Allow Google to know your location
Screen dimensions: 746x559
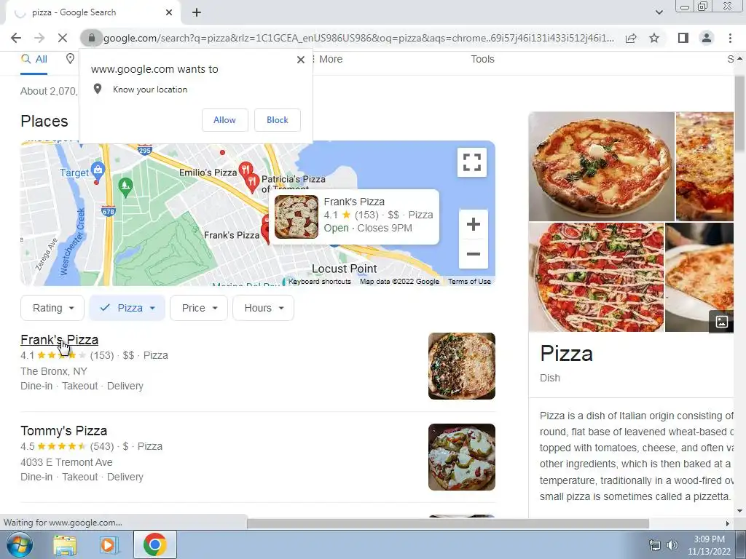(x=224, y=120)
